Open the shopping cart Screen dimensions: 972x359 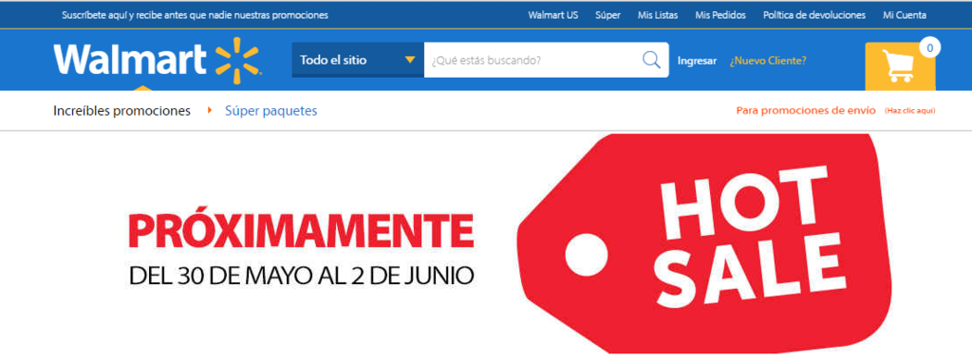pyautogui.click(x=900, y=66)
